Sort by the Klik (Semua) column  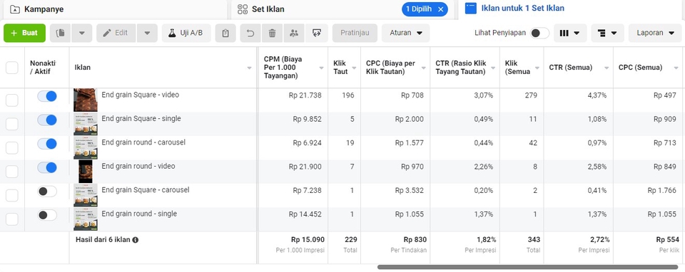537,68
